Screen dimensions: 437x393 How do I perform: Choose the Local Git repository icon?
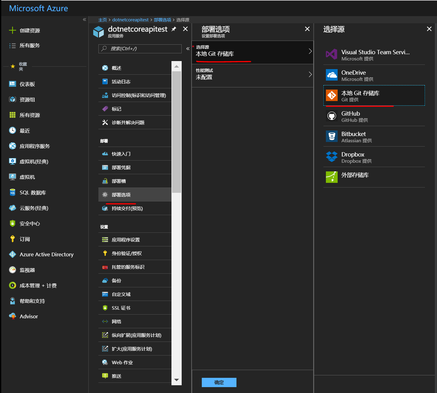[x=332, y=95]
